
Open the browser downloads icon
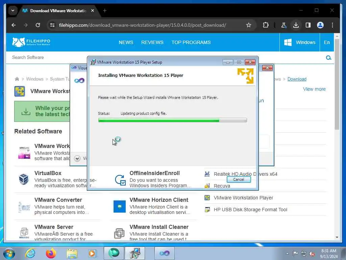(x=296, y=25)
